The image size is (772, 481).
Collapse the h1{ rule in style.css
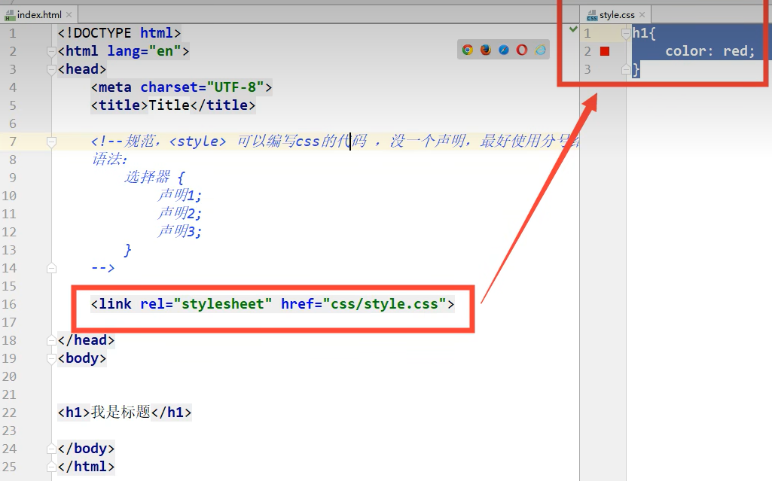(x=626, y=33)
